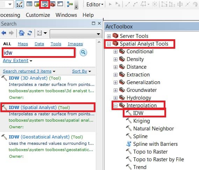Click the Rotate tool icon
The image size is (199, 170).
(x=196, y=5)
